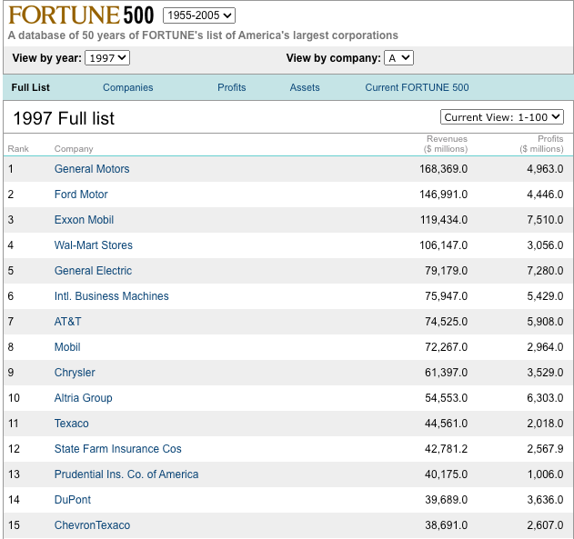
Task: Select Altria Group profit 6,303.0
Action: click(545, 398)
